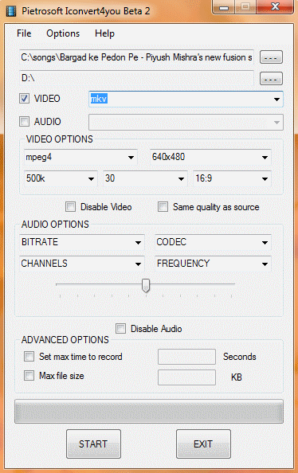Open the 16:9 aspect ratio dropdown
298x473 pixels.
click(x=232, y=178)
